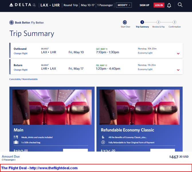Click the Book Better badge icon
Viewport: 192px width, 172px height.
pos(11,22)
